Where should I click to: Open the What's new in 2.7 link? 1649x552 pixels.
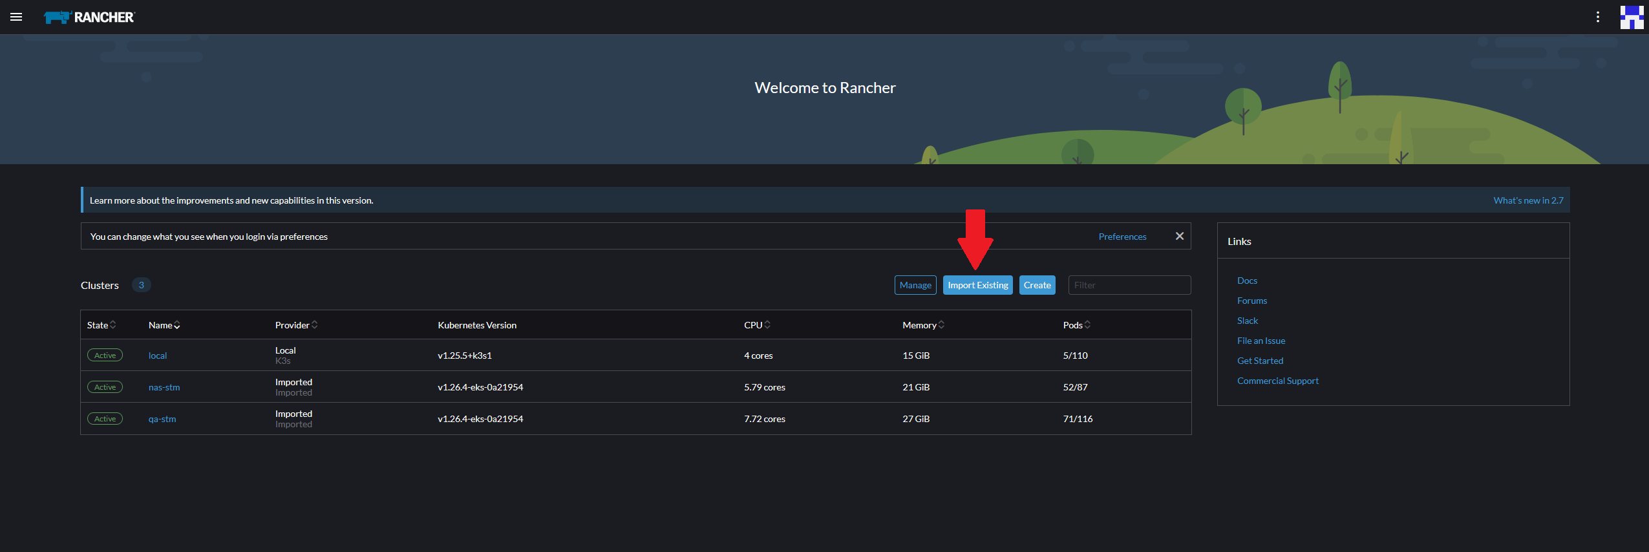pos(1528,200)
